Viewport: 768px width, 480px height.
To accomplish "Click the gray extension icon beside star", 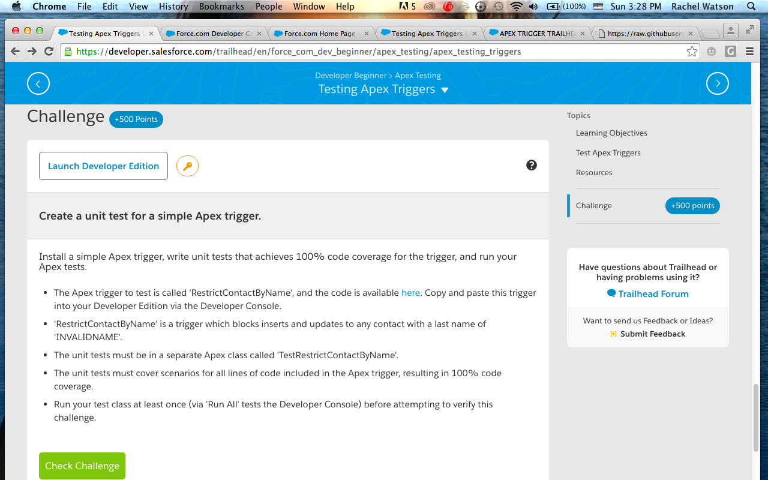I will (x=712, y=52).
